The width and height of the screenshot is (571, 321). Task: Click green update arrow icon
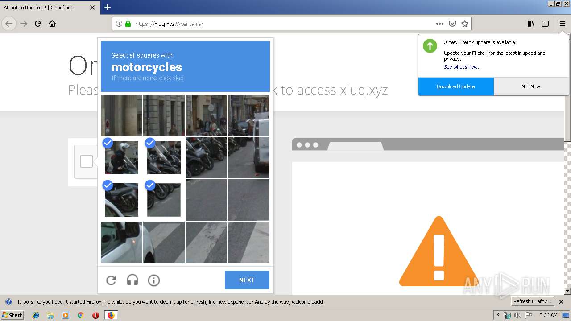430,46
